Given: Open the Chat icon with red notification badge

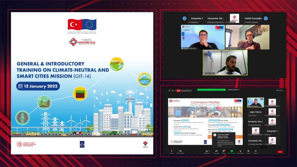Looking at the screenshot, I should [224, 151].
